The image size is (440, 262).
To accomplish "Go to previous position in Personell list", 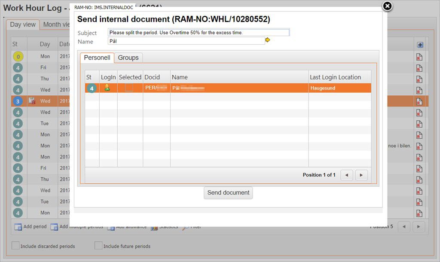I will coord(347,175).
